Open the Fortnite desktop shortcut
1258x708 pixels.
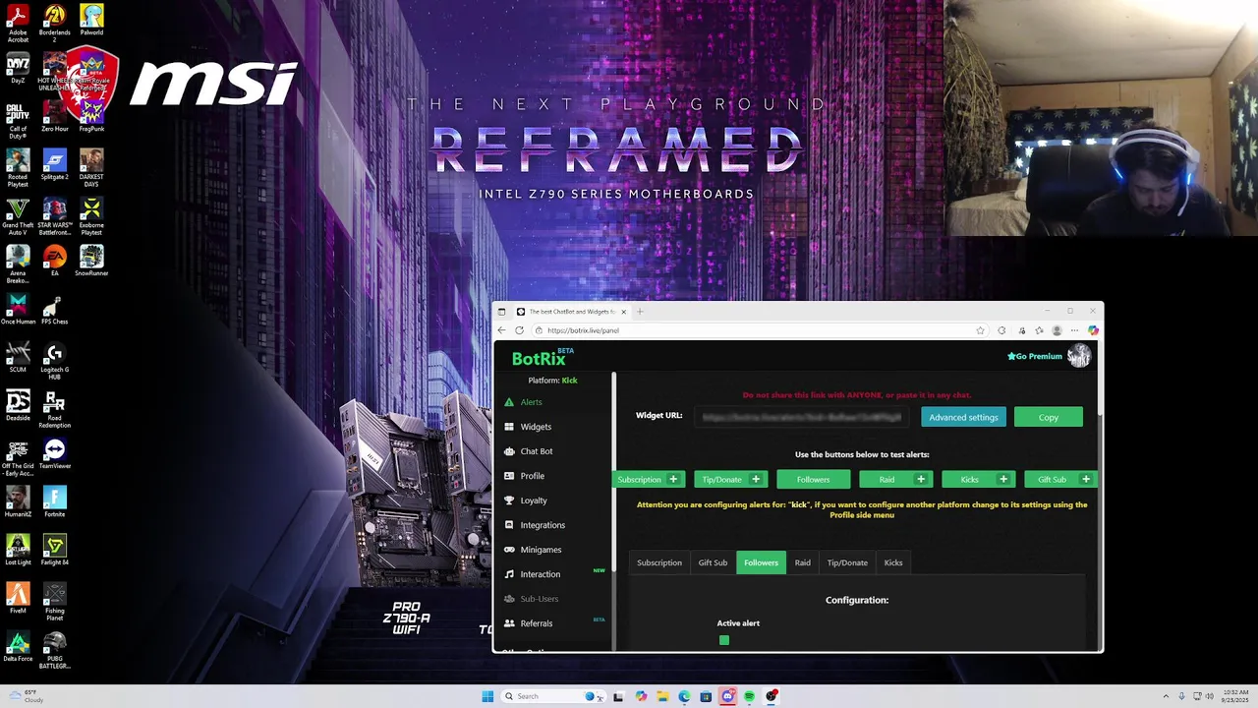tap(54, 501)
